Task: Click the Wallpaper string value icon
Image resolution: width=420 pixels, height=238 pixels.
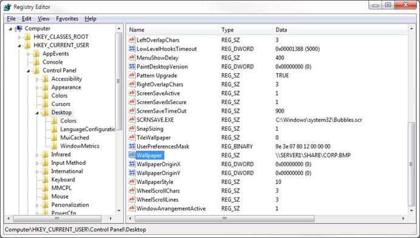Action: (132, 155)
